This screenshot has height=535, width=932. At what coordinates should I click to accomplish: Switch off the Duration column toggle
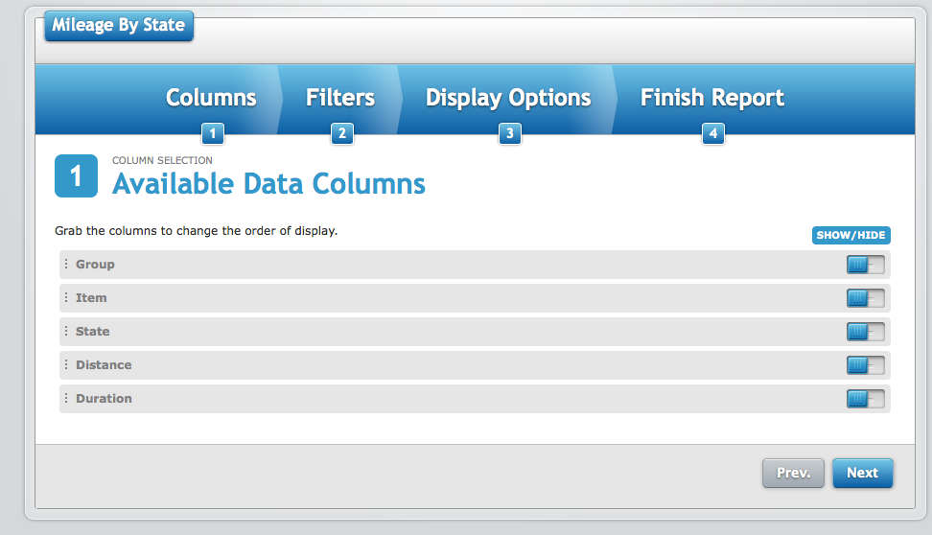[x=866, y=399]
